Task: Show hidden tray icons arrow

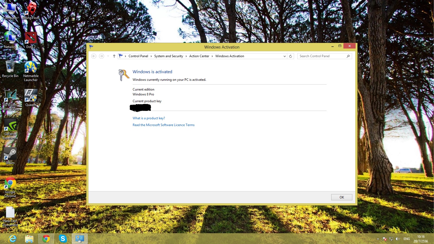Action: [x=378, y=239]
